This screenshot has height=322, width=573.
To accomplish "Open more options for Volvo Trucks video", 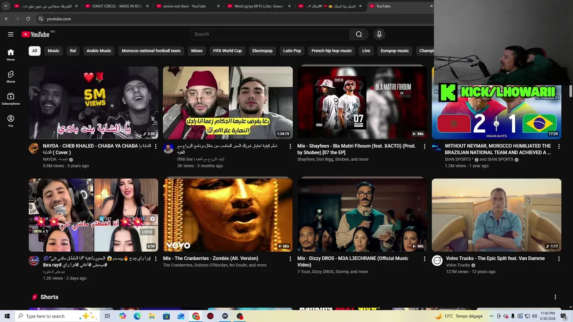I will tap(559, 258).
